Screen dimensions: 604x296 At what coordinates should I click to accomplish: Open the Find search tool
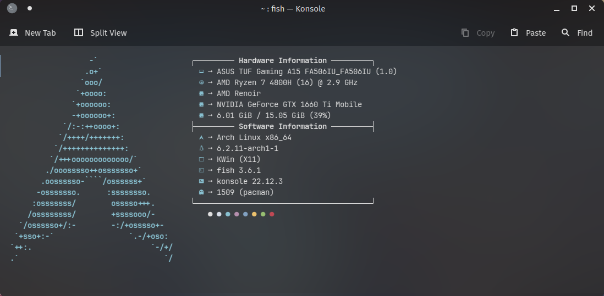pos(576,33)
